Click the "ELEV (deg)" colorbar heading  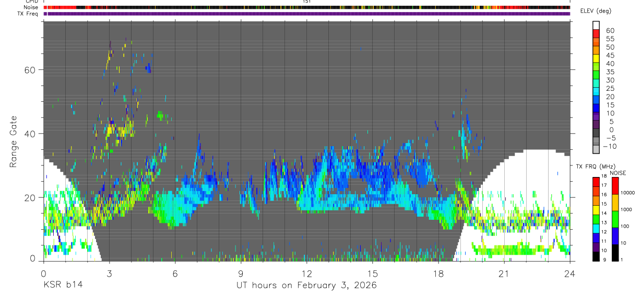point(596,11)
